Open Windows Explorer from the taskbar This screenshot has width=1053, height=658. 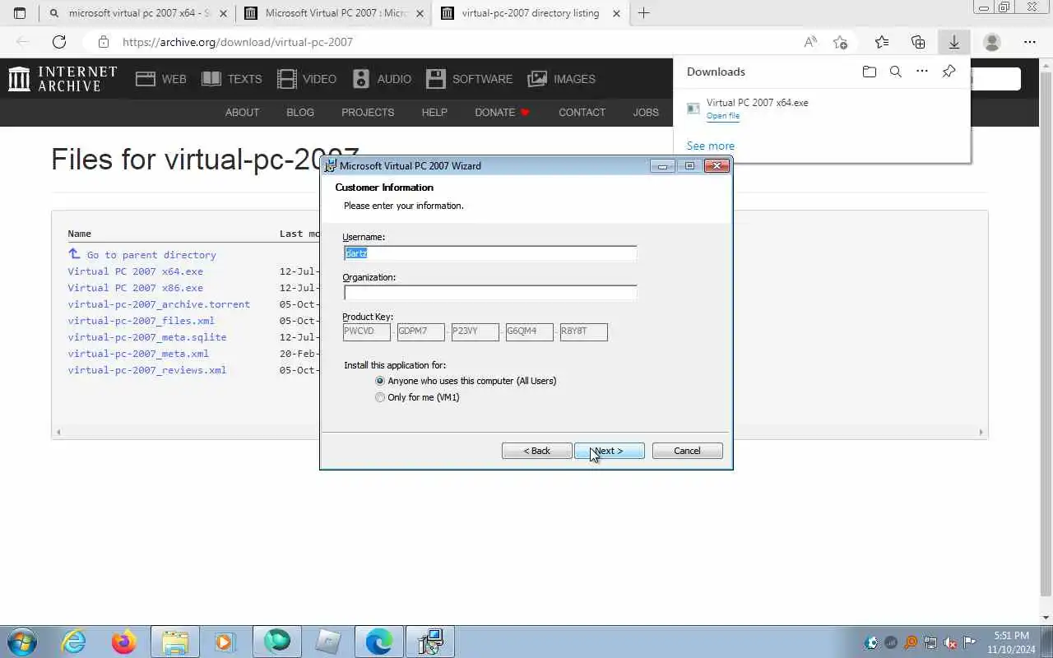click(175, 642)
